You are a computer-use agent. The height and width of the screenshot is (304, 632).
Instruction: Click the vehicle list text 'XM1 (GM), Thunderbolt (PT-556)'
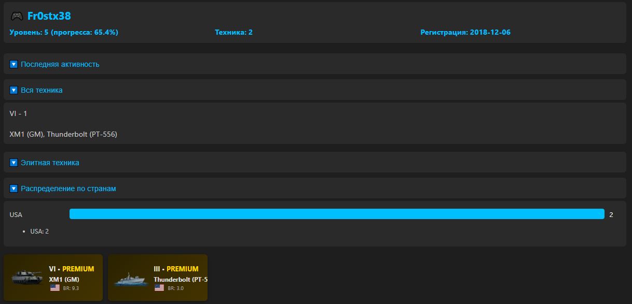[63, 134]
